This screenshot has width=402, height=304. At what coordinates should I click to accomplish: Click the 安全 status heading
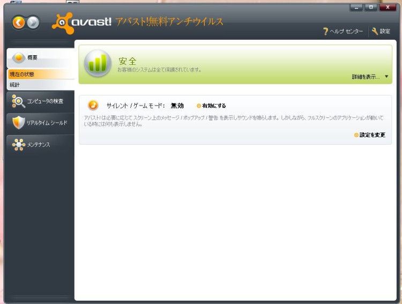point(128,61)
